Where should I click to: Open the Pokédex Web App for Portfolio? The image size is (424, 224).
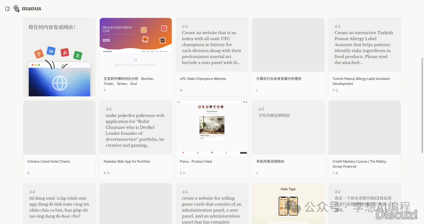pos(127,162)
